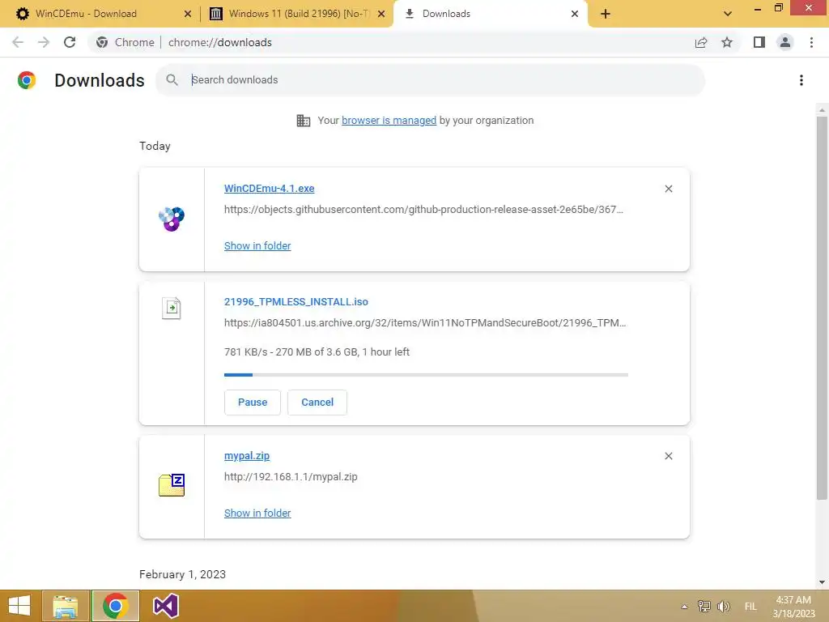Screen dimensions: 829x622
Task: Click the Chrome logo beside Downloads
Action: tap(27, 80)
